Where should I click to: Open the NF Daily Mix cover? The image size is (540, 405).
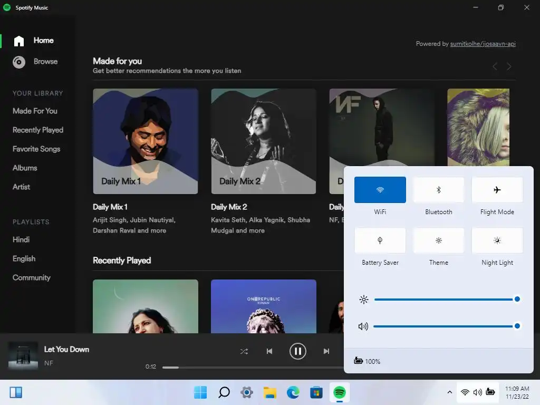[x=382, y=128]
